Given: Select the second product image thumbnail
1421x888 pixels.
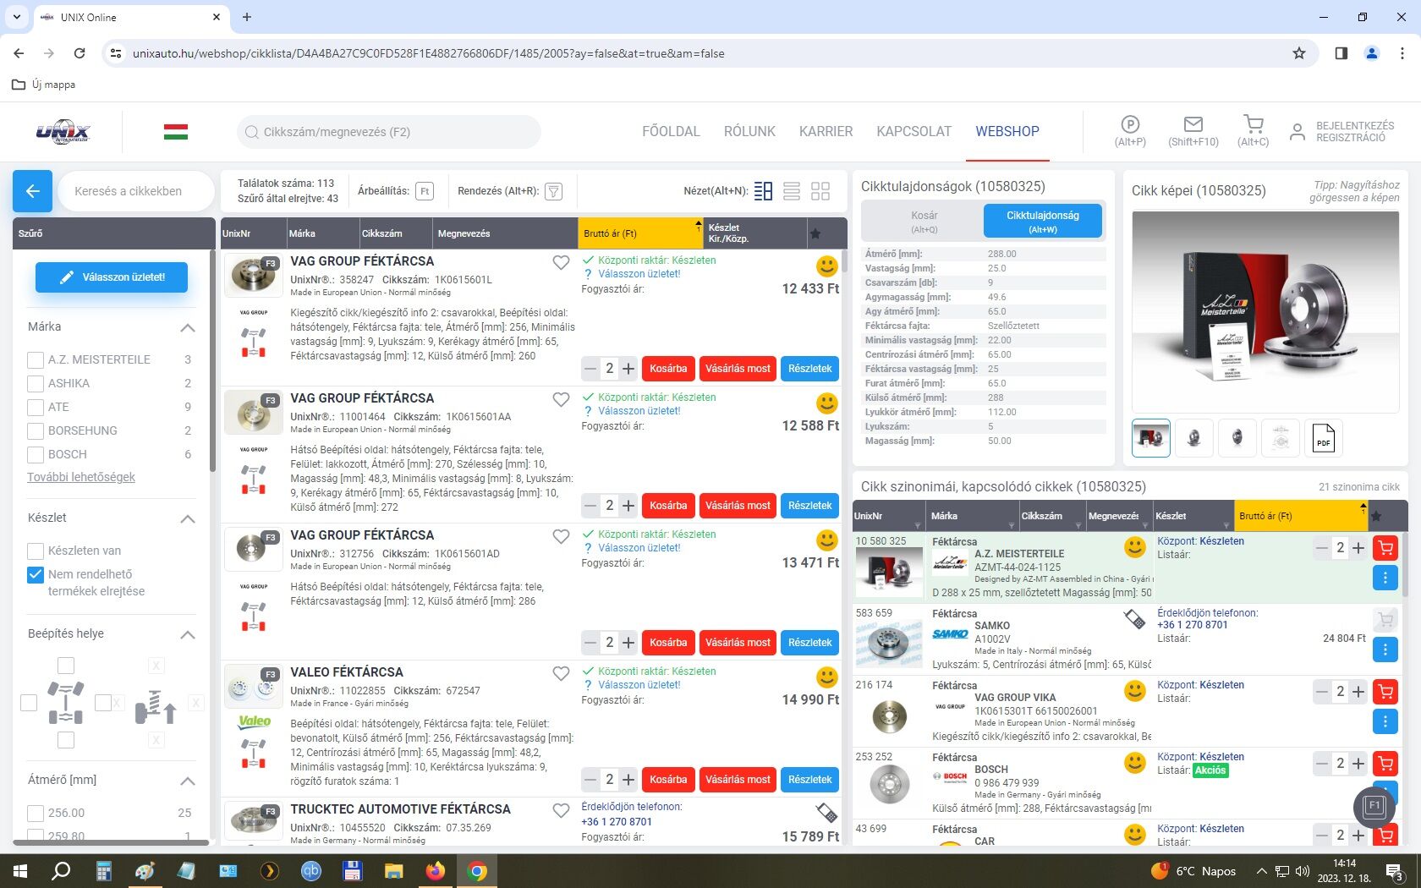Looking at the screenshot, I should 1194,438.
